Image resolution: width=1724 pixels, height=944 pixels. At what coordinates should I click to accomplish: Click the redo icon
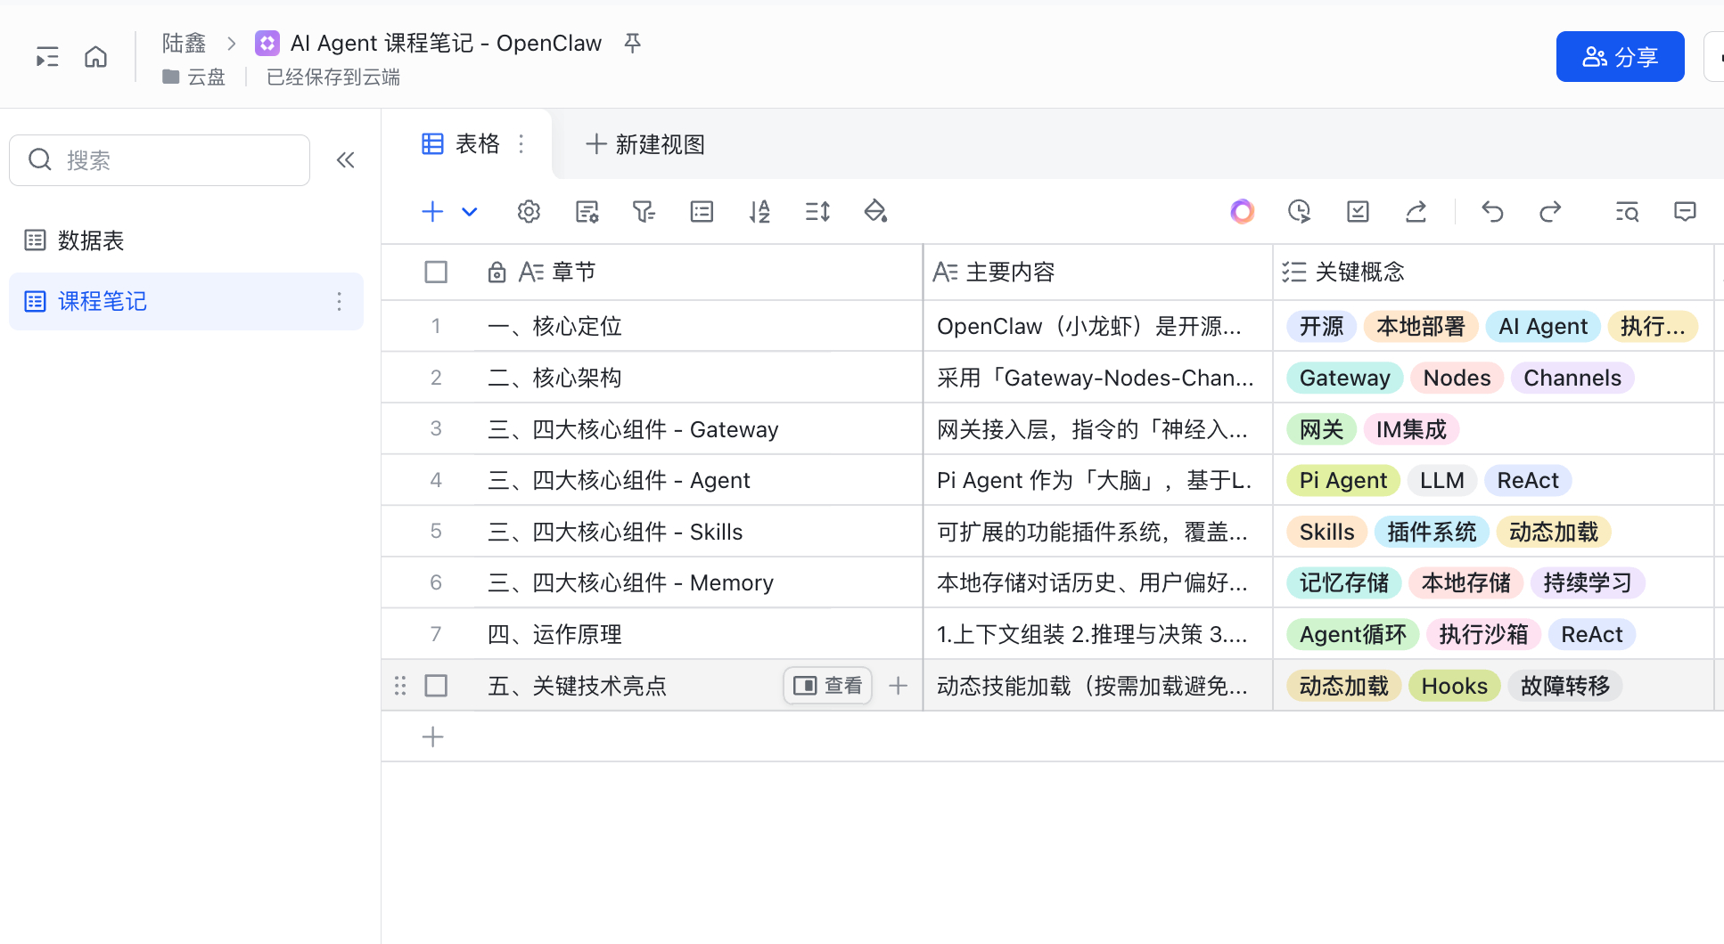click(x=1550, y=212)
